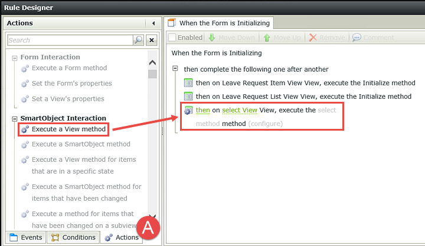
Task: Click the Execute a Form method gear icon
Action: coord(25,68)
